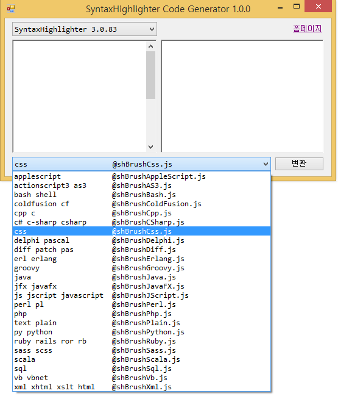
Task: Select php shBrushPhp.js entry
Action: pyautogui.click(x=141, y=314)
